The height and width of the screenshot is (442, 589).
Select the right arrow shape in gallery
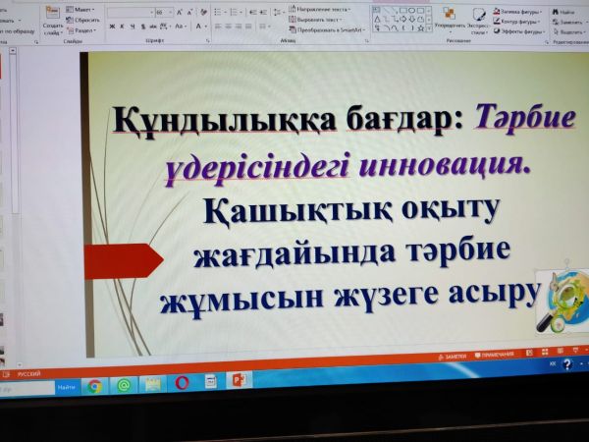pyautogui.click(x=403, y=19)
